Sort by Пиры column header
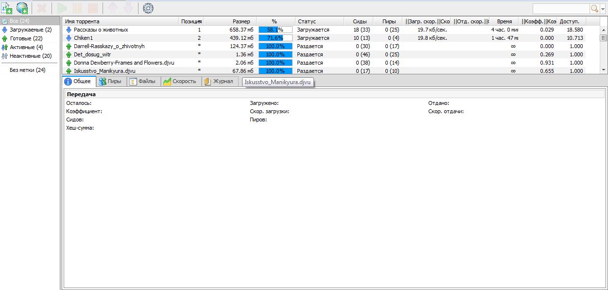The width and height of the screenshot is (608, 290). point(388,21)
